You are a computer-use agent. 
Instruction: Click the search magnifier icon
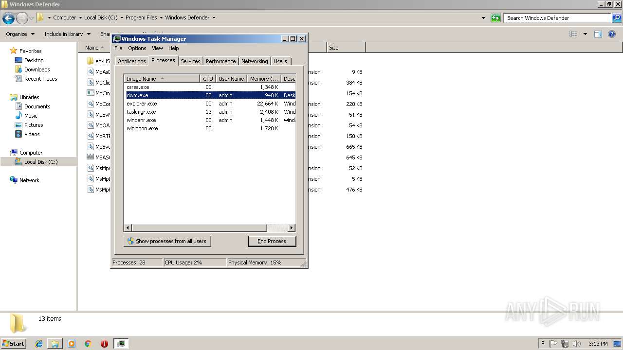(x=616, y=18)
